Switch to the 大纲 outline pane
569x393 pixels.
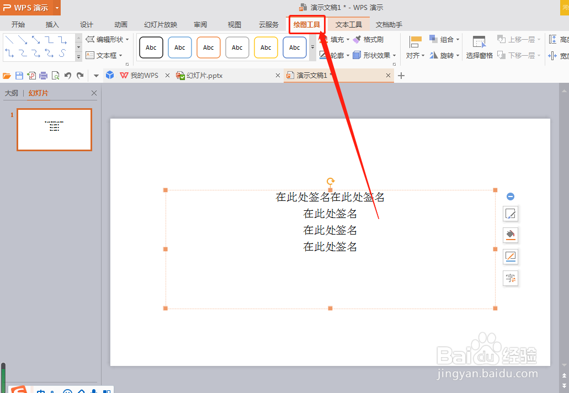[11, 93]
